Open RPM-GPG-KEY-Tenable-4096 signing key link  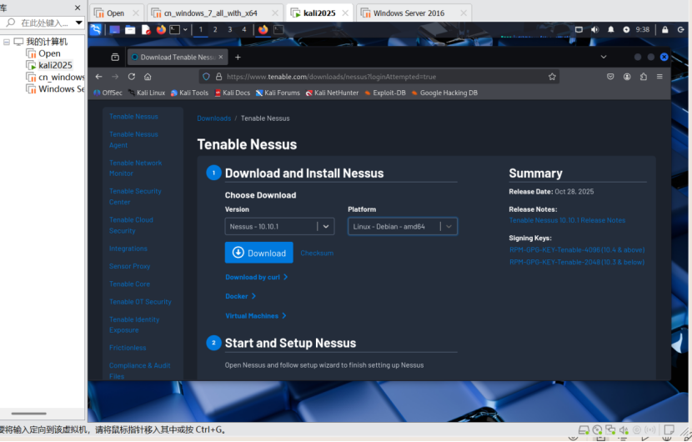[577, 250]
